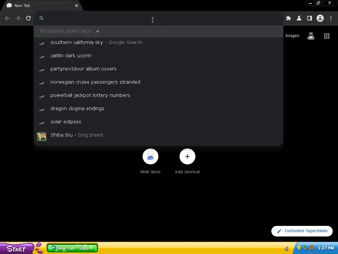Click the Add shortcut button
The height and width of the screenshot is (254, 338).
[187, 161]
